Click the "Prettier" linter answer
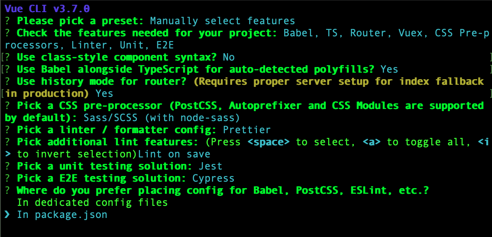This screenshot has height=237, width=492. [x=246, y=130]
